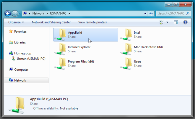This screenshot has width=195, height=119.
Task: Click the Network globe icon in sidebar
Action: 11,80
